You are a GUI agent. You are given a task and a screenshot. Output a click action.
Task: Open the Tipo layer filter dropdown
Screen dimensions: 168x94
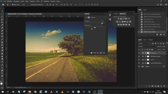point(144,44)
